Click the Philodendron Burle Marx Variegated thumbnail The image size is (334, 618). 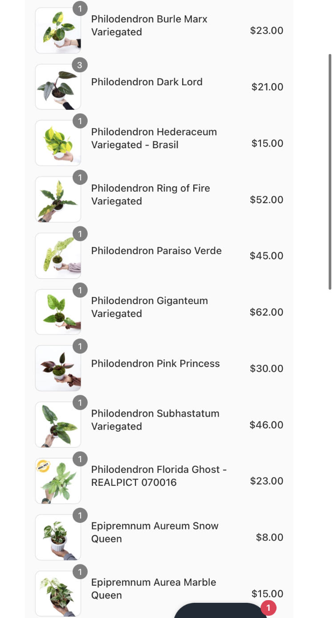tap(58, 31)
